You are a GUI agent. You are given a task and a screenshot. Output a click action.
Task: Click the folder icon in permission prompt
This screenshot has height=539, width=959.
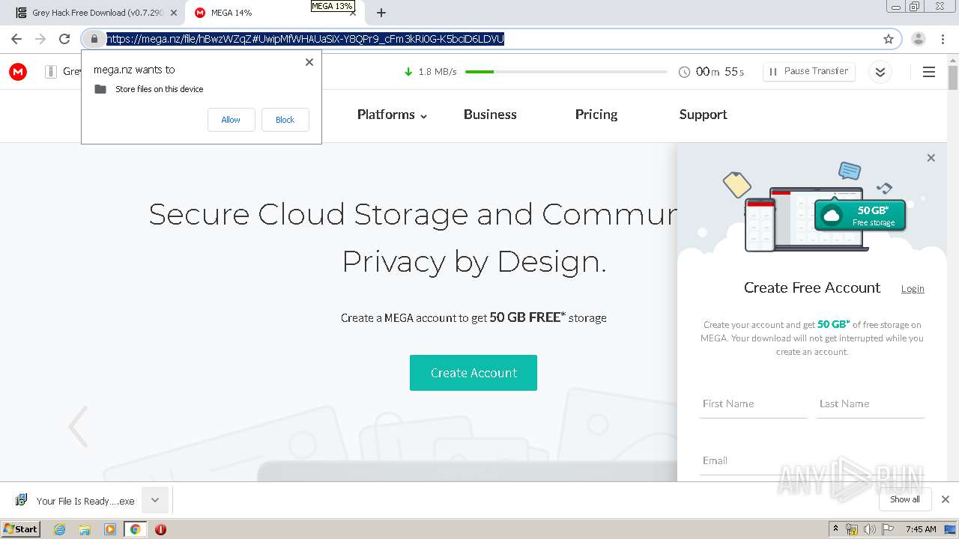point(100,89)
